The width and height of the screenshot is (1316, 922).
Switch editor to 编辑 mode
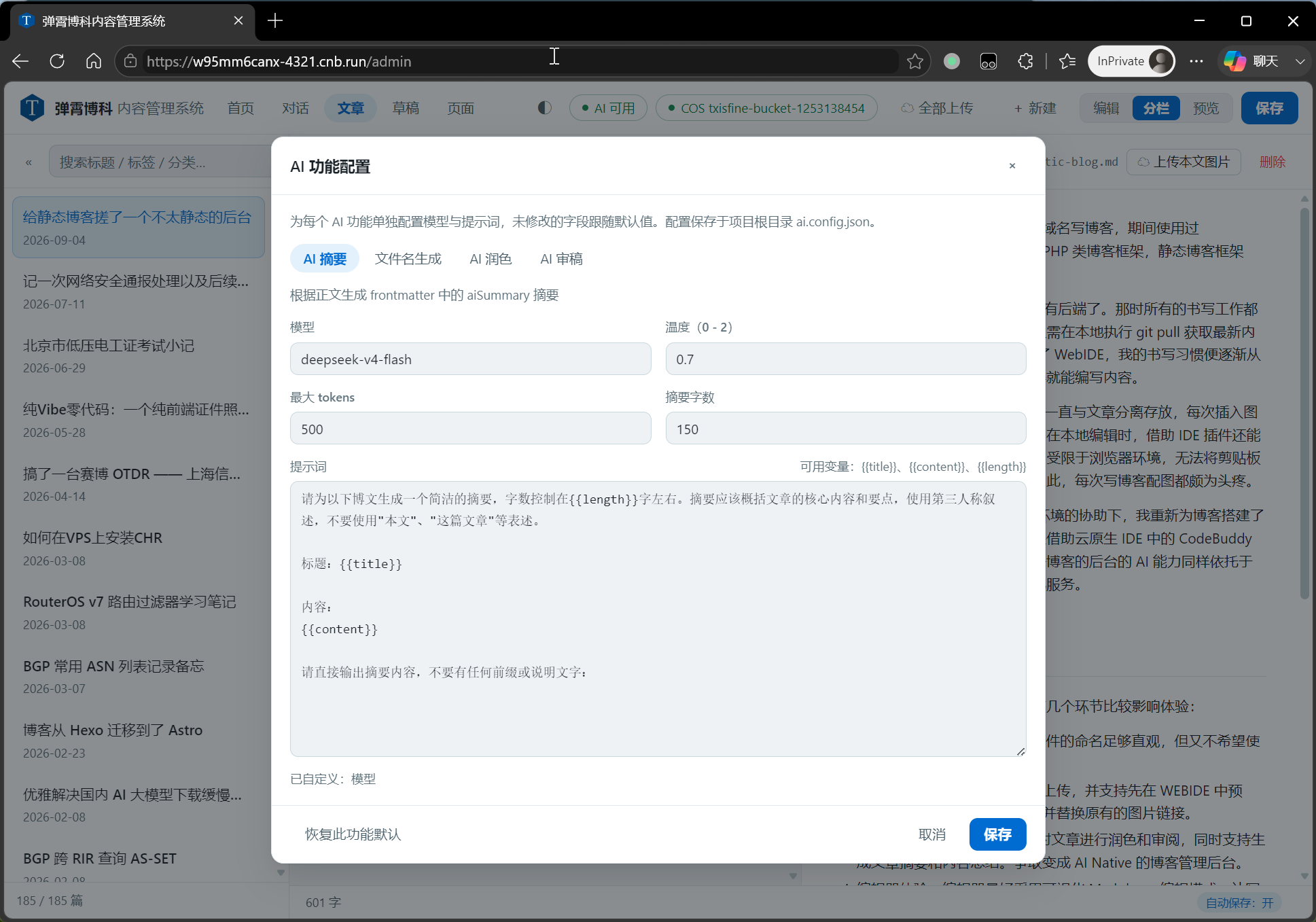click(1106, 108)
